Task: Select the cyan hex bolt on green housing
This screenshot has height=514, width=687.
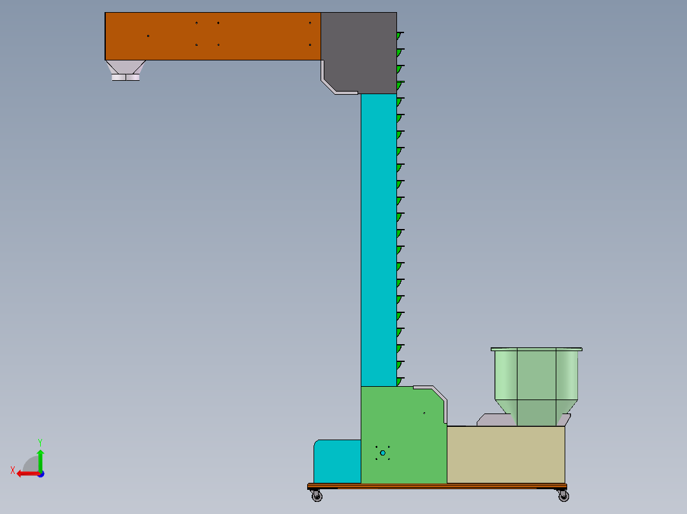Action: (382, 453)
